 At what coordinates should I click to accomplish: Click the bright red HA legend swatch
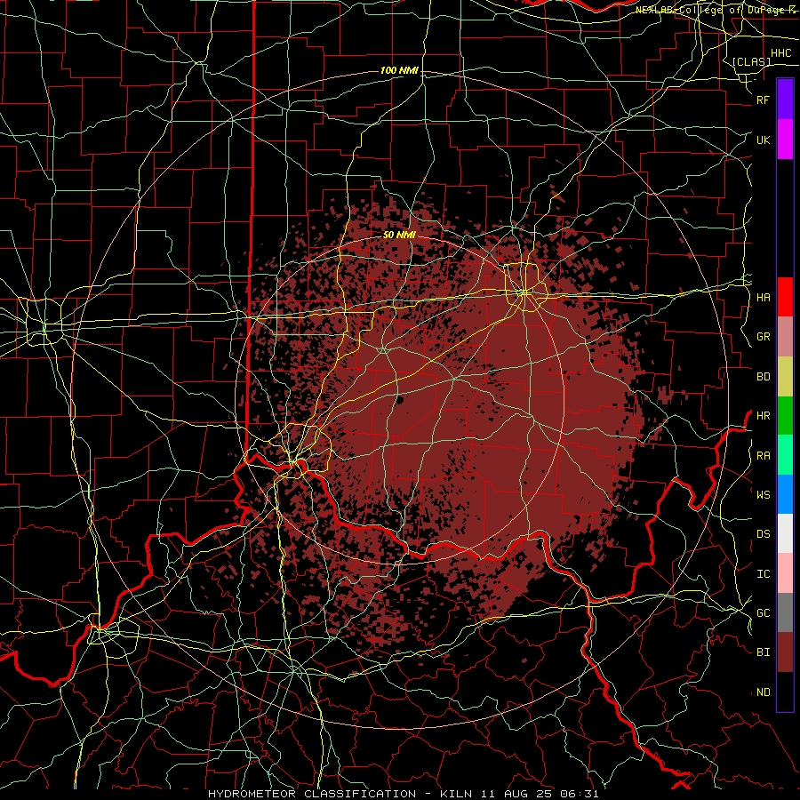point(785,297)
